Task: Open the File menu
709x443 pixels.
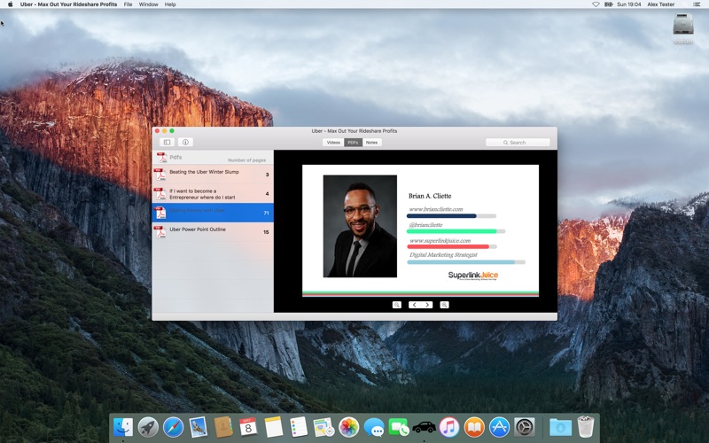Action: point(128,4)
